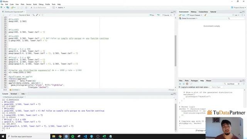Open the Addins dropdown

[x=61, y=8]
